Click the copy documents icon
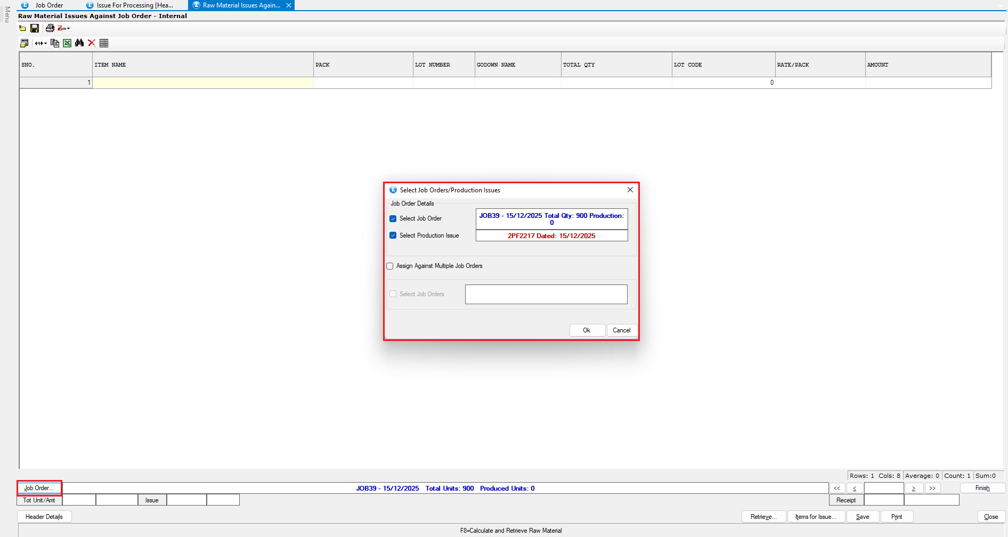 coord(54,43)
